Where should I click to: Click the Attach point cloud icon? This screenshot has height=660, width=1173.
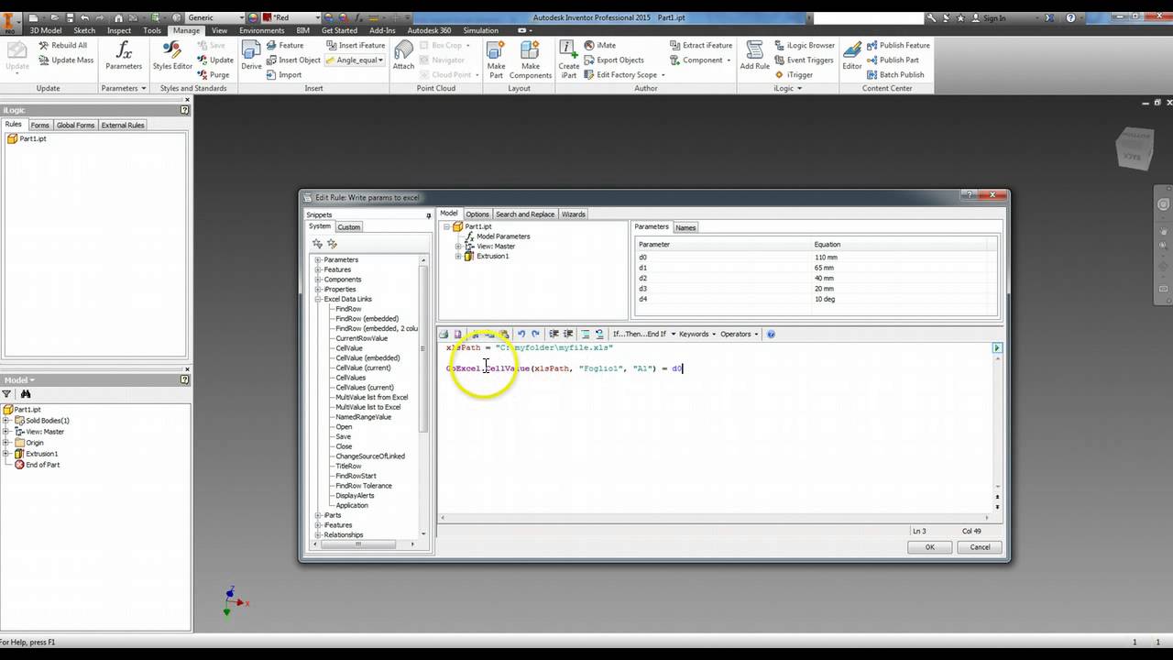(x=403, y=55)
